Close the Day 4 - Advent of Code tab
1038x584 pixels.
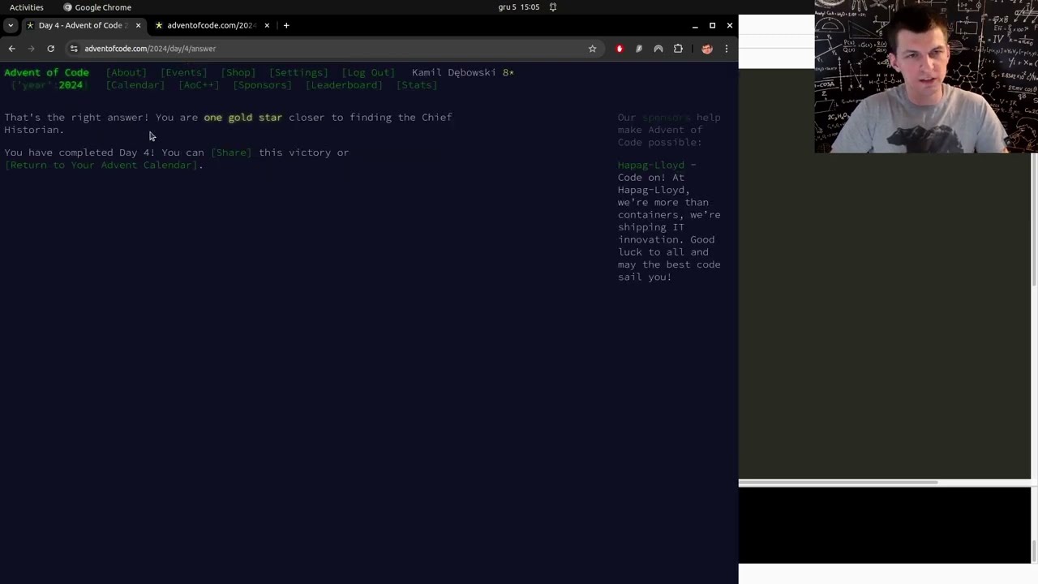138,25
